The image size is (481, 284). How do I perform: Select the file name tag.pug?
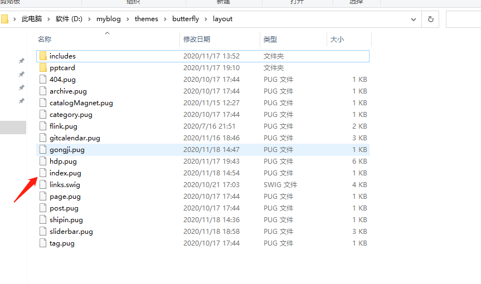(x=62, y=243)
